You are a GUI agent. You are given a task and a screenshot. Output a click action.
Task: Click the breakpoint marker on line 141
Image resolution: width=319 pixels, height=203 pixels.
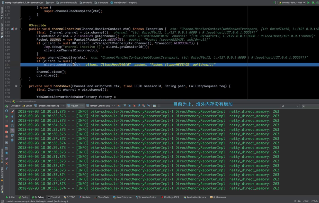pos(12,29)
